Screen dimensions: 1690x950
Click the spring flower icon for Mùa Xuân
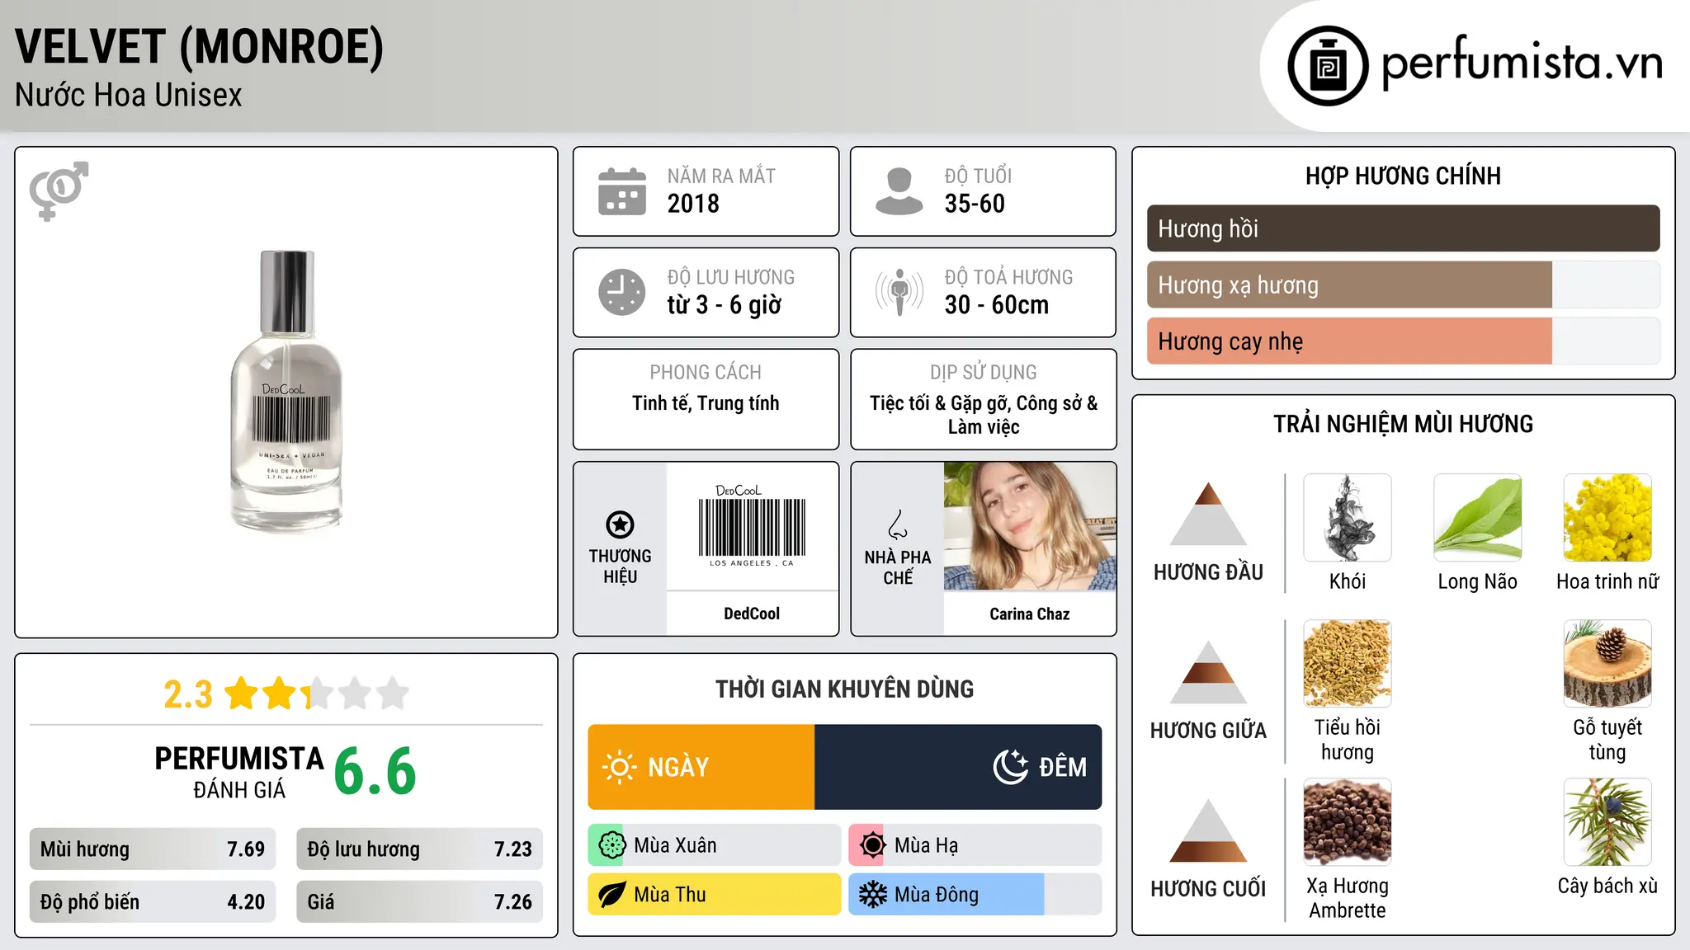611,845
